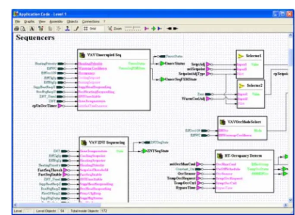Click the nviOccManCmd magenta input pin
The image size is (295, 215).
[x=198, y=164]
